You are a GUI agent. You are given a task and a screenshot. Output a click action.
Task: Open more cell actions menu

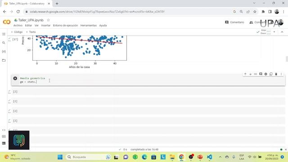coord(281,74)
